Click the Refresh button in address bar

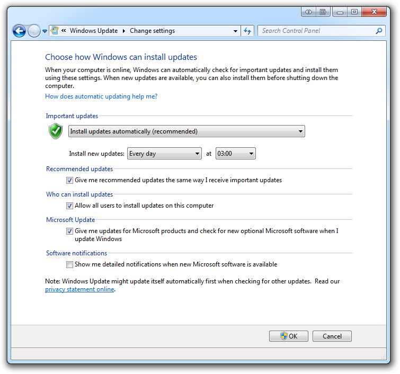pyautogui.click(x=247, y=31)
